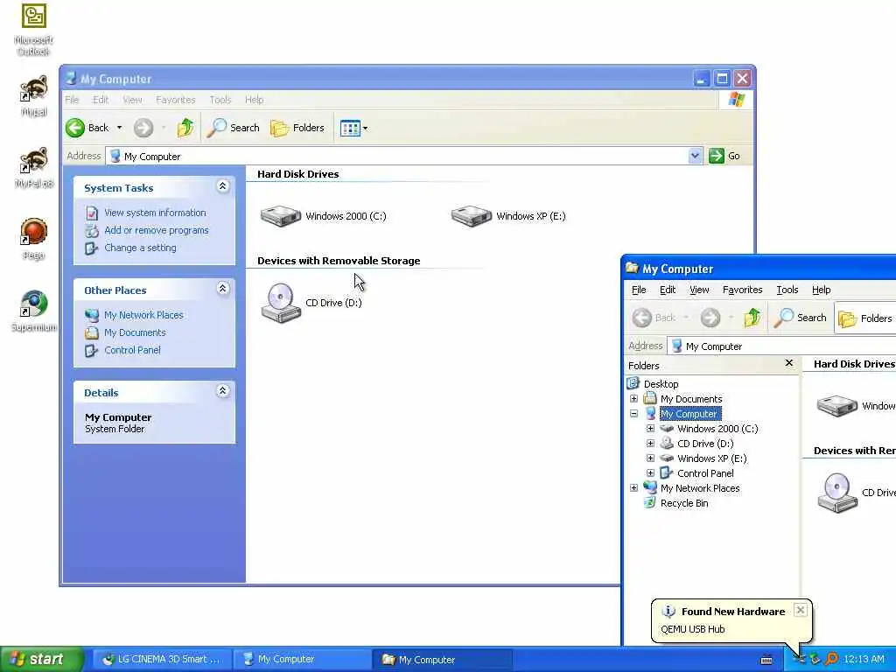Image resolution: width=896 pixels, height=672 pixels.
Task: Click Add or remove programs link
Action: point(156,230)
